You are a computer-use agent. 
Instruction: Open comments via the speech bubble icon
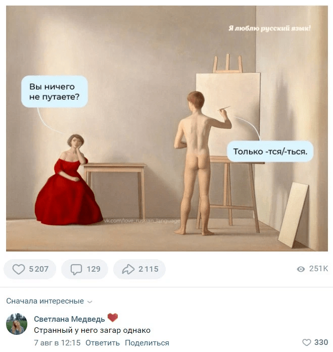point(76,269)
